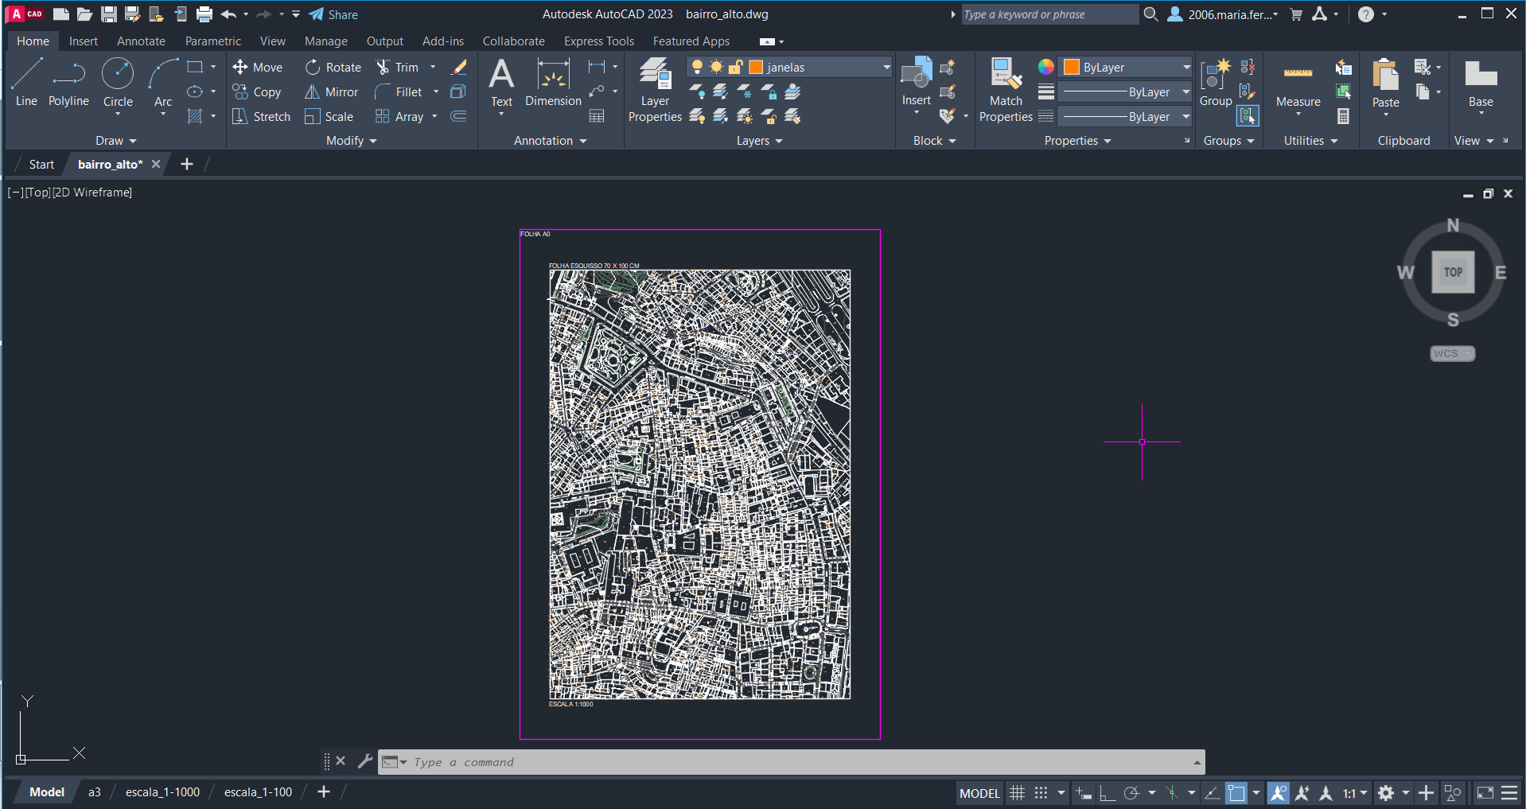Toggle lock on the janelas layer
Screen dimensions: 1526x809
736,68
